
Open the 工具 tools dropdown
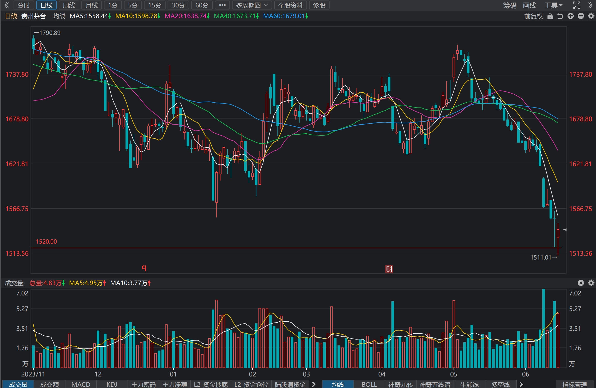[x=553, y=5]
